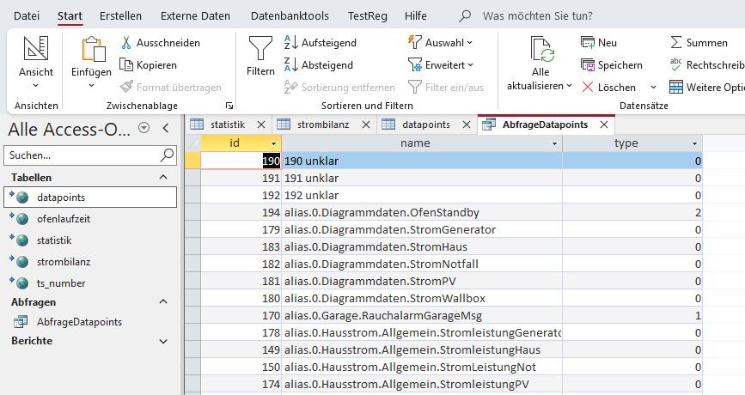Switch to strombilanz document tab

click(x=323, y=125)
